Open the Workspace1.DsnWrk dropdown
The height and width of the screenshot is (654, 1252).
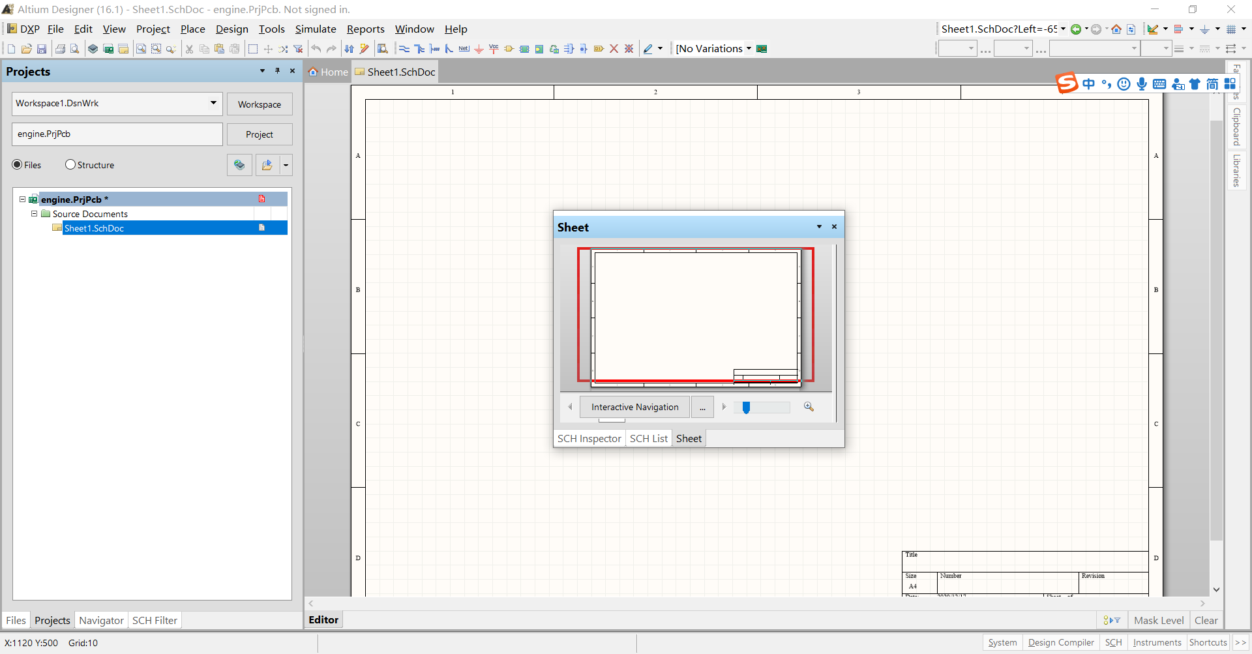213,103
